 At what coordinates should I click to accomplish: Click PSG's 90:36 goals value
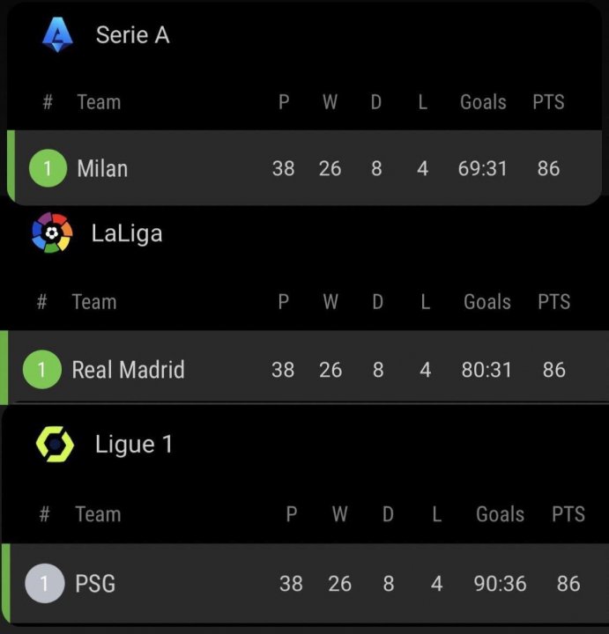pyautogui.click(x=499, y=583)
